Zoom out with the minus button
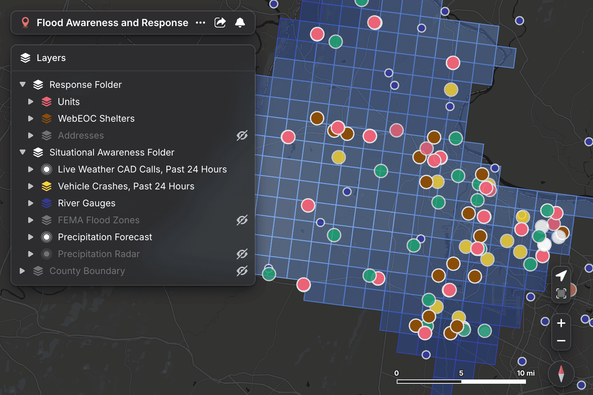 click(561, 341)
